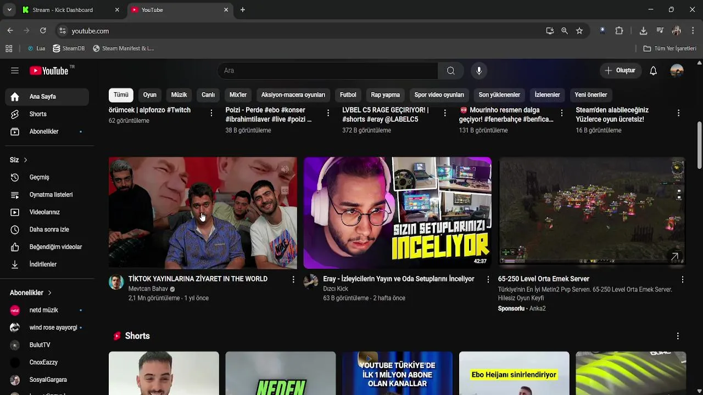The image size is (703, 395).
Task: Expand the Abonelikler section heading
Action: 31,293
